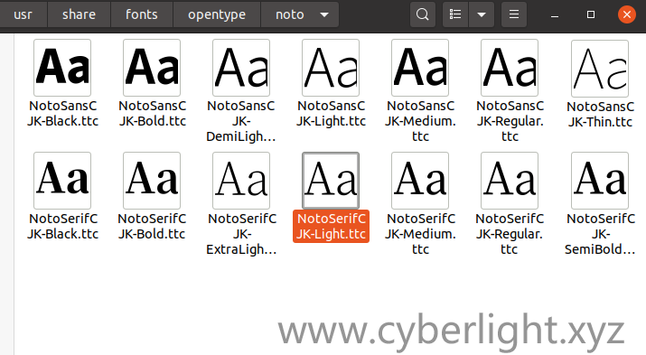
Task: Click the NotoSansCJK-Black.ttc file name
Action: pos(62,114)
